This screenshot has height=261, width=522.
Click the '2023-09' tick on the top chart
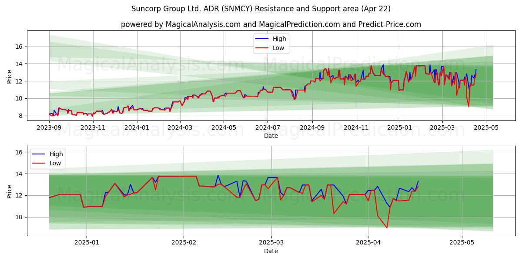(x=49, y=127)
